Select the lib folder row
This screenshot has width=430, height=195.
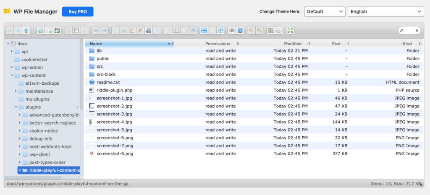(254, 51)
